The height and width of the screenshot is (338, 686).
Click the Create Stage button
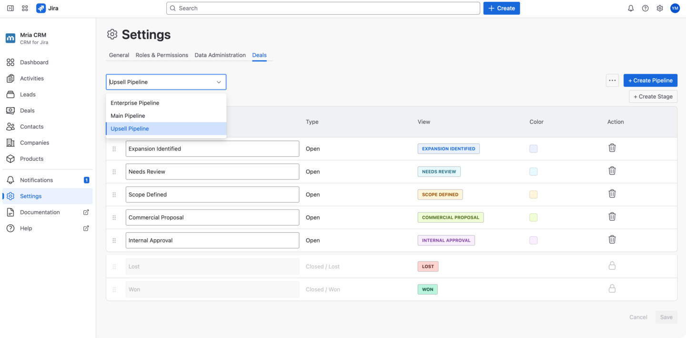[653, 96]
